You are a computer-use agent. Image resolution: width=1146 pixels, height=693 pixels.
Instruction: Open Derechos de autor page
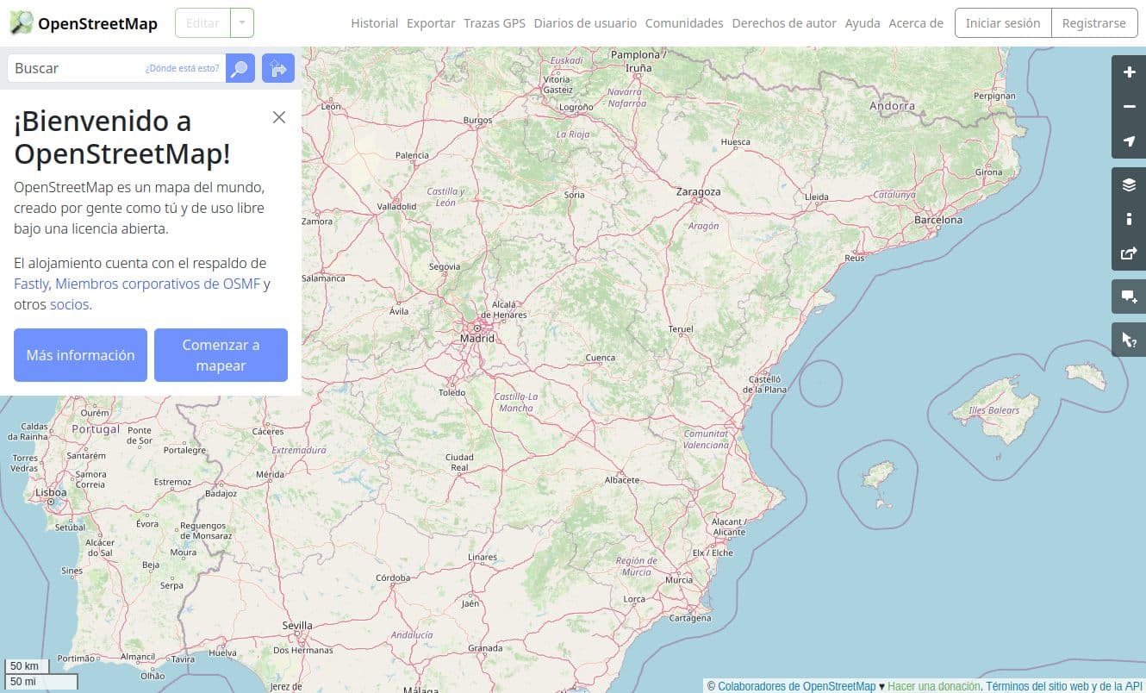coord(784,23)
